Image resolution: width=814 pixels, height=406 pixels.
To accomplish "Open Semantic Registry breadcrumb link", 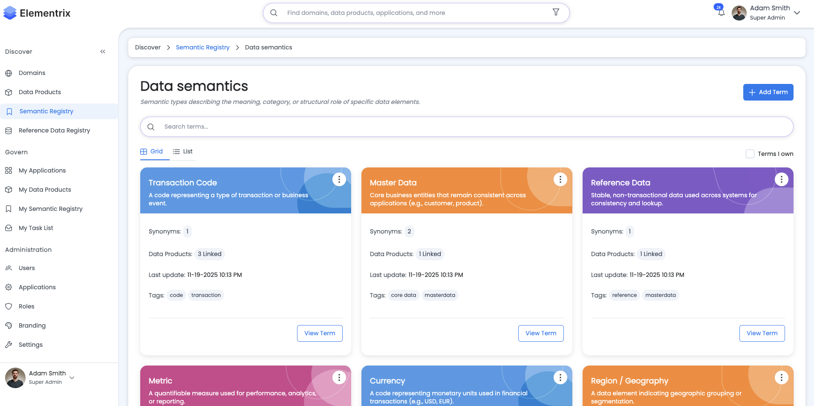I will click(x=202, y=47).
